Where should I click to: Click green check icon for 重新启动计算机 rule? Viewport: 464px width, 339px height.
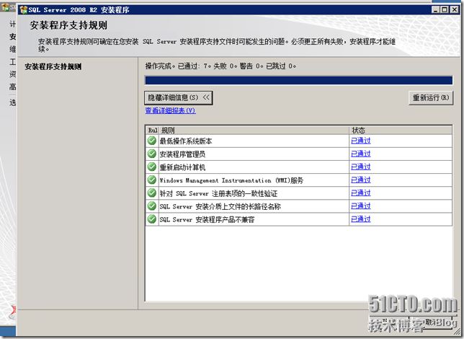click(152, 167)
